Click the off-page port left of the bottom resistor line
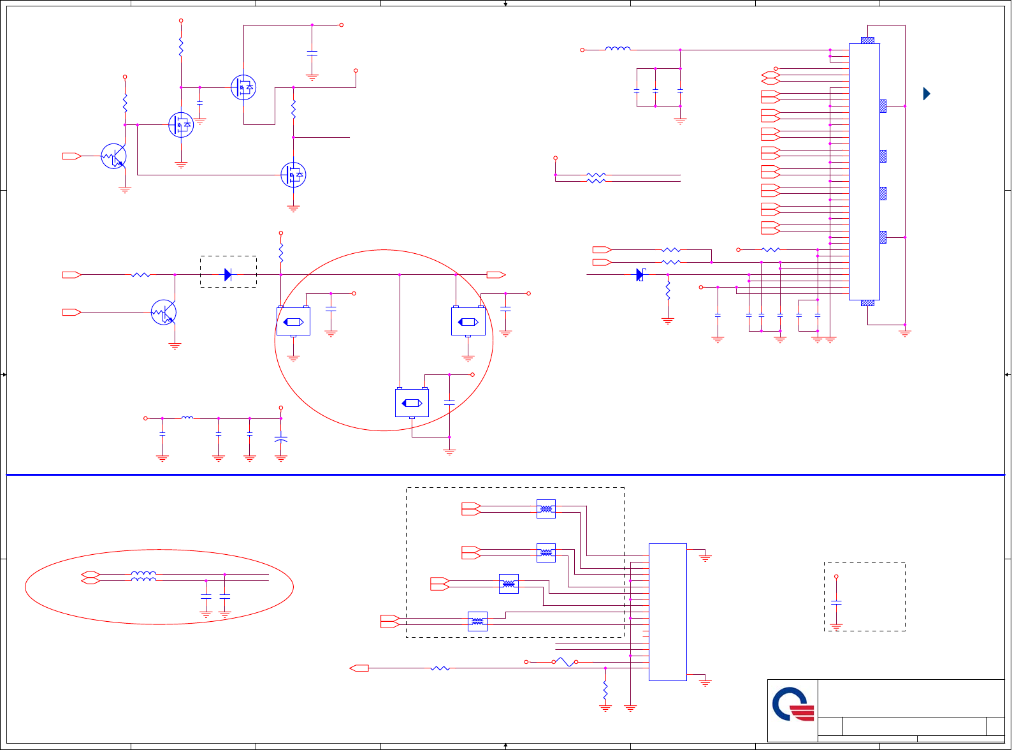The image size is (1012, 750). click(x=359, y=668)
